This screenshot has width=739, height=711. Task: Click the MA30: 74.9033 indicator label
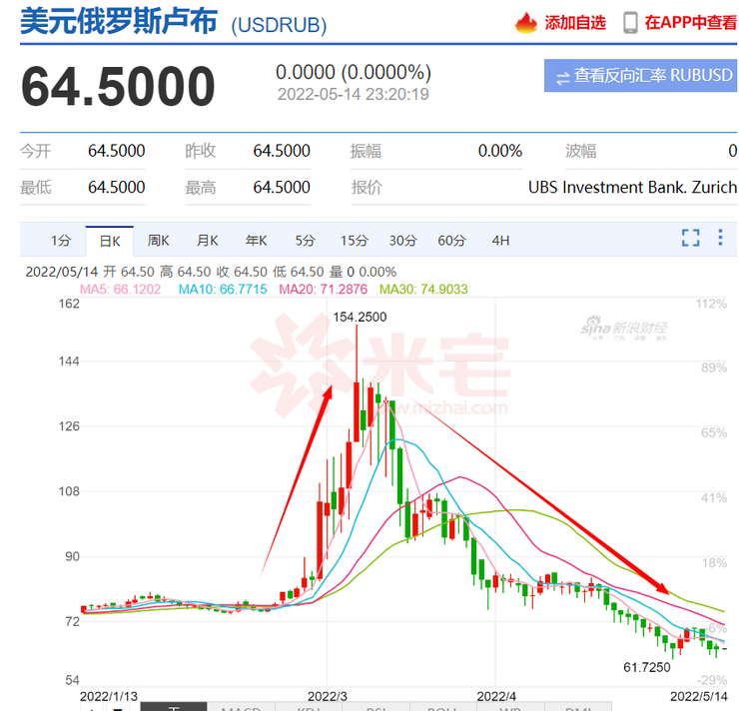coord(423,289)
